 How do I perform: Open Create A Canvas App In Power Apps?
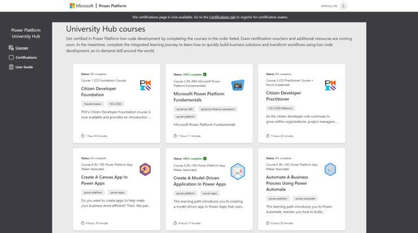[104, 181]
